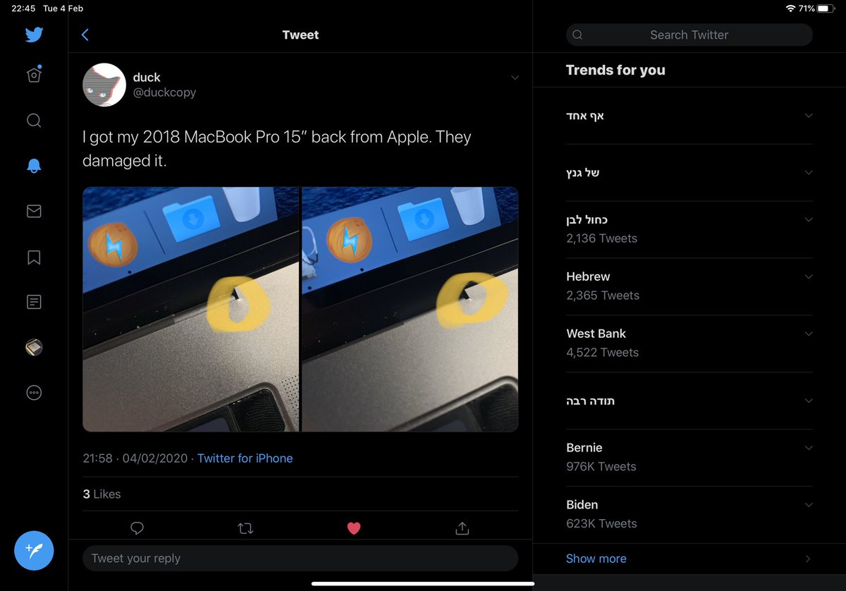Open the Biden trend item

(x=689, y=514)
